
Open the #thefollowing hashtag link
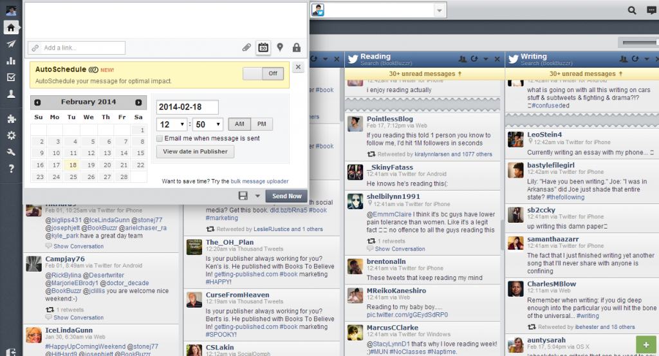click(x=565, y=197)
